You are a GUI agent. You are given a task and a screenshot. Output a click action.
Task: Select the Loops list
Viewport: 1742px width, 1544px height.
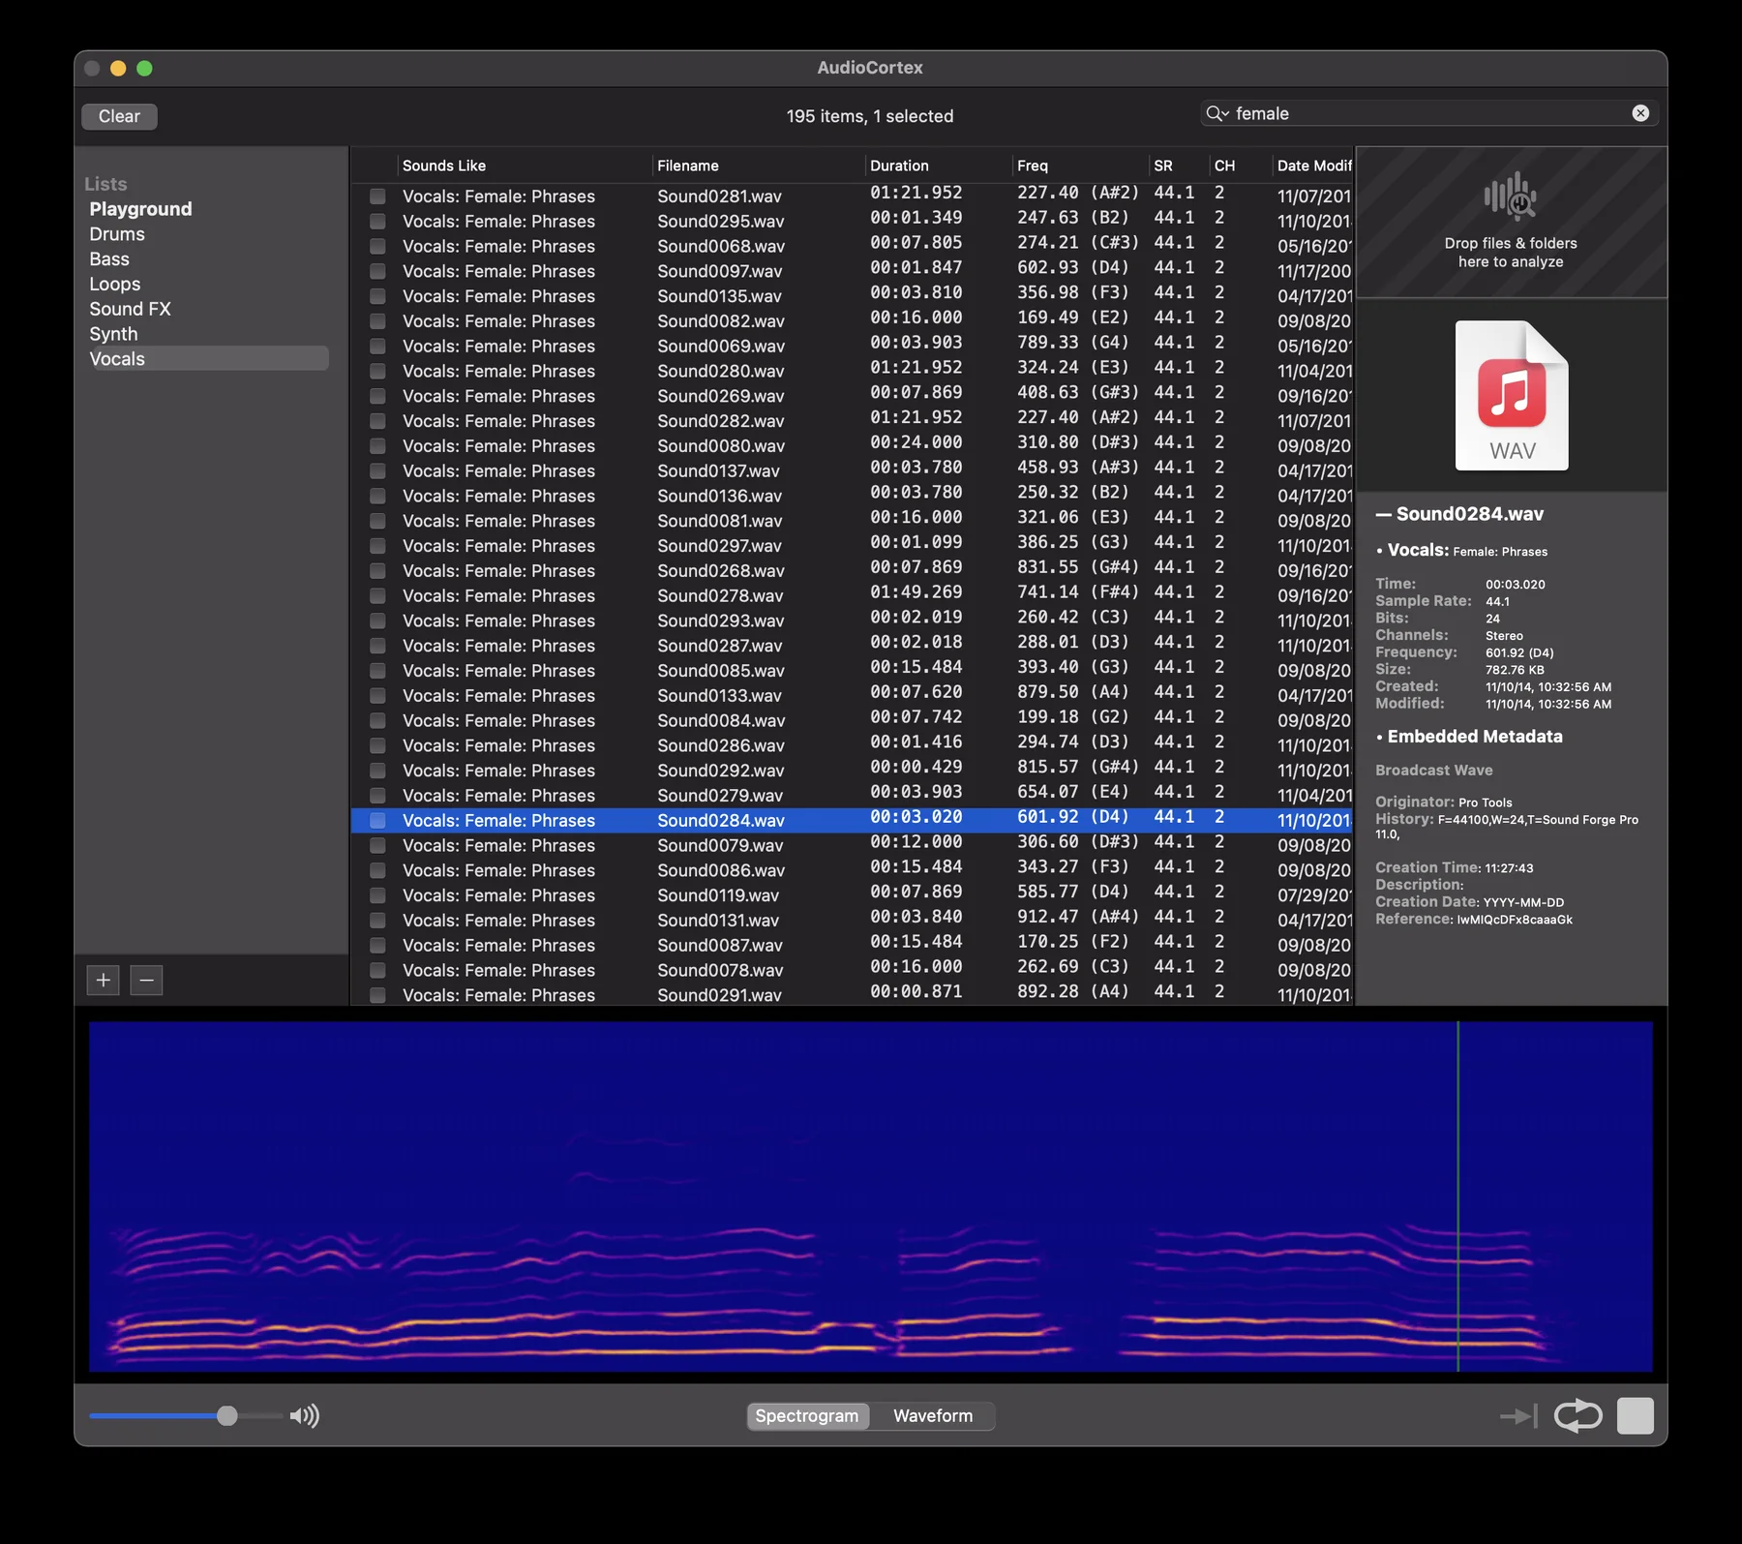point(115,285)
